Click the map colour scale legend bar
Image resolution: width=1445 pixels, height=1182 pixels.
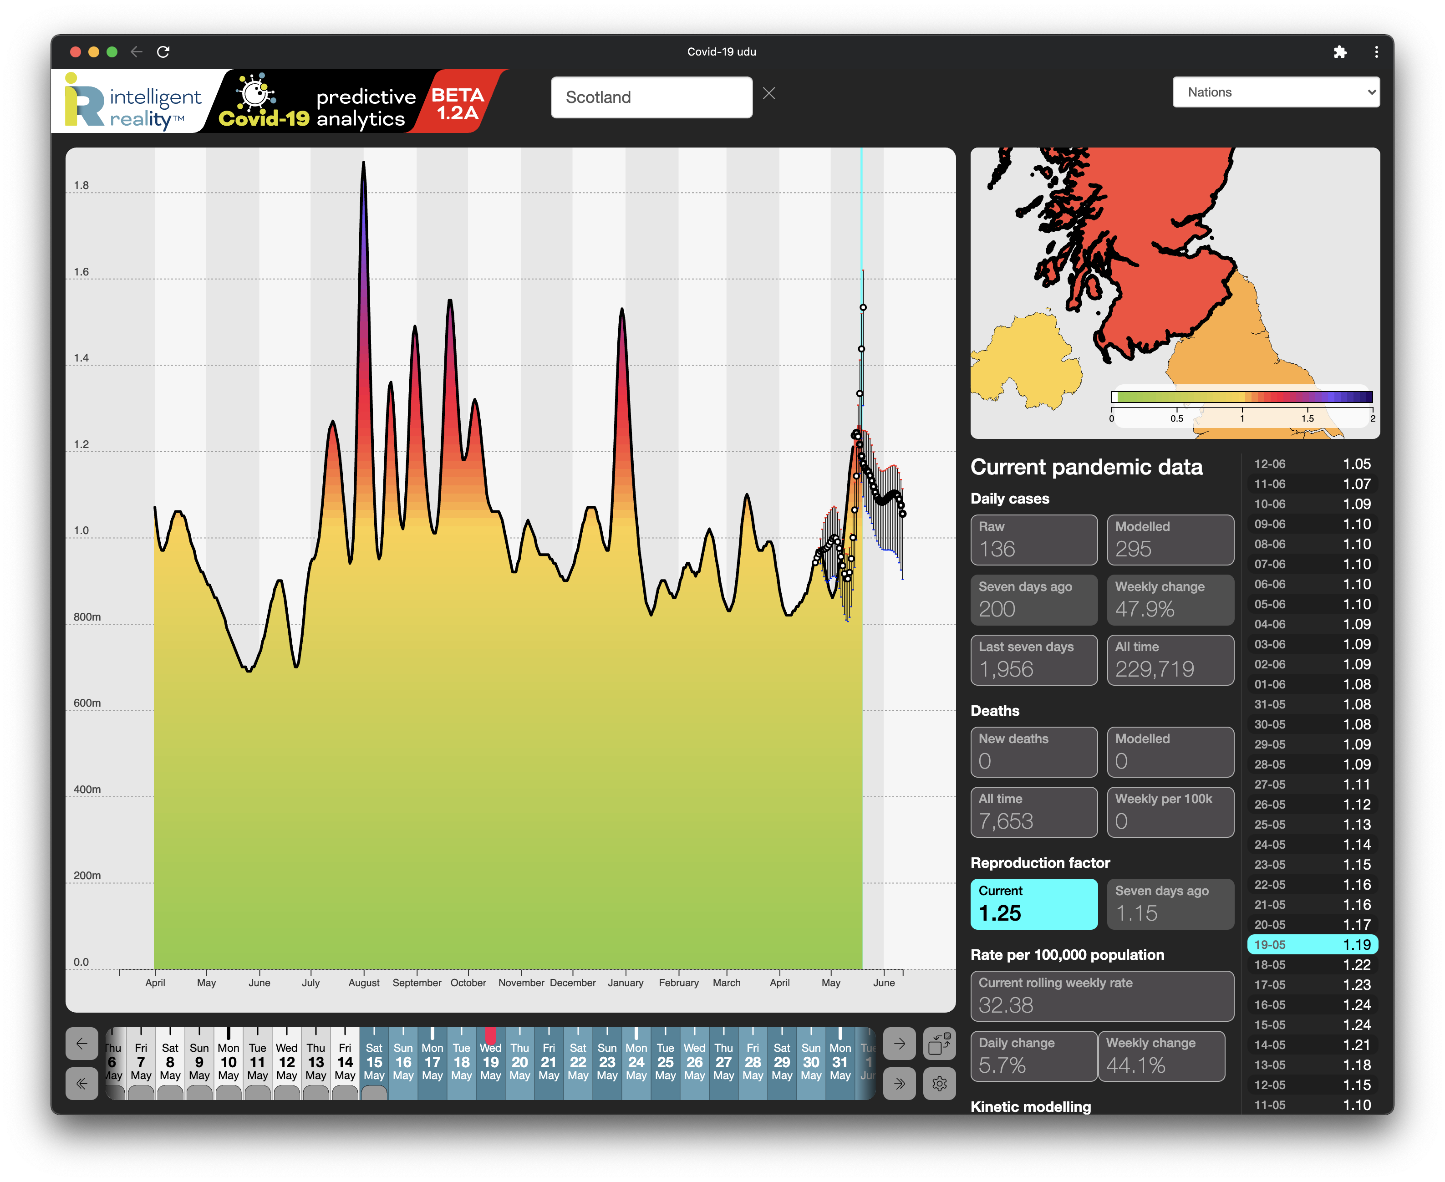(x=1241, y=397)
